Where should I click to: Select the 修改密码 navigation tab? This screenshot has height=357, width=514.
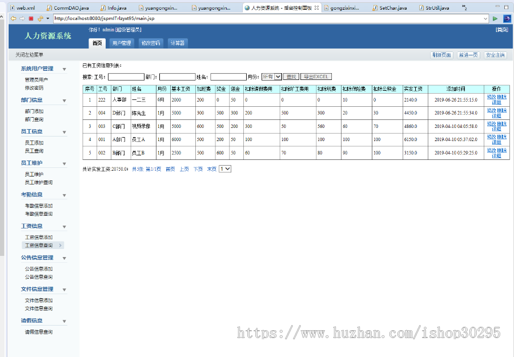point(151,43)
